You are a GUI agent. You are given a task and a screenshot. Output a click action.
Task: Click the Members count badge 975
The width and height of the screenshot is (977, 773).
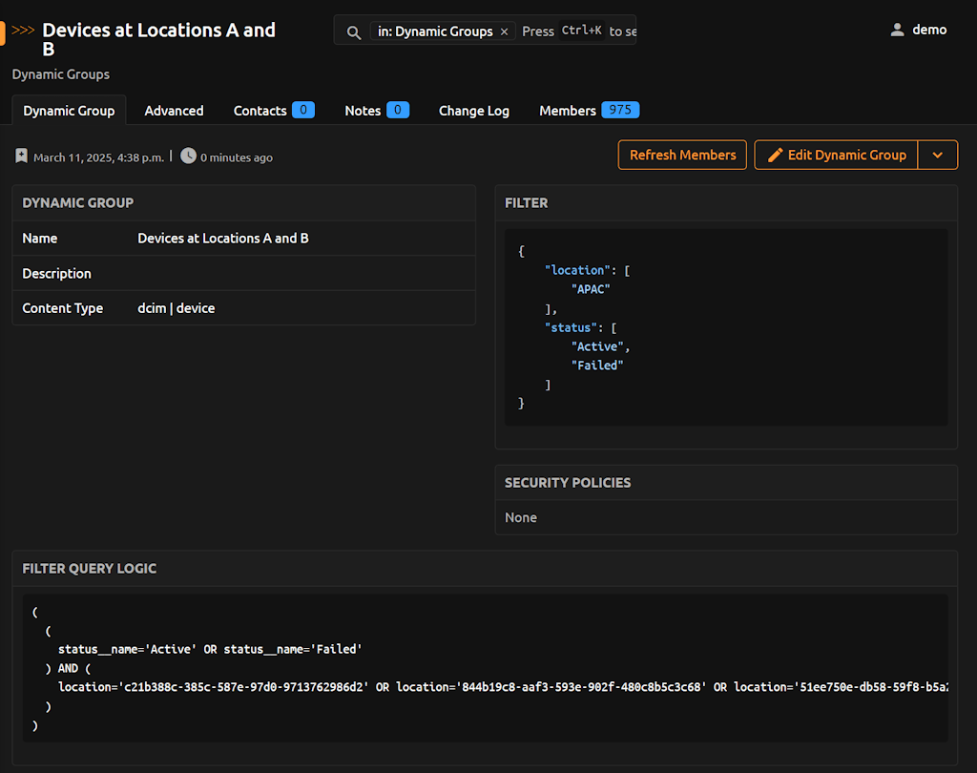click(620, 110)
